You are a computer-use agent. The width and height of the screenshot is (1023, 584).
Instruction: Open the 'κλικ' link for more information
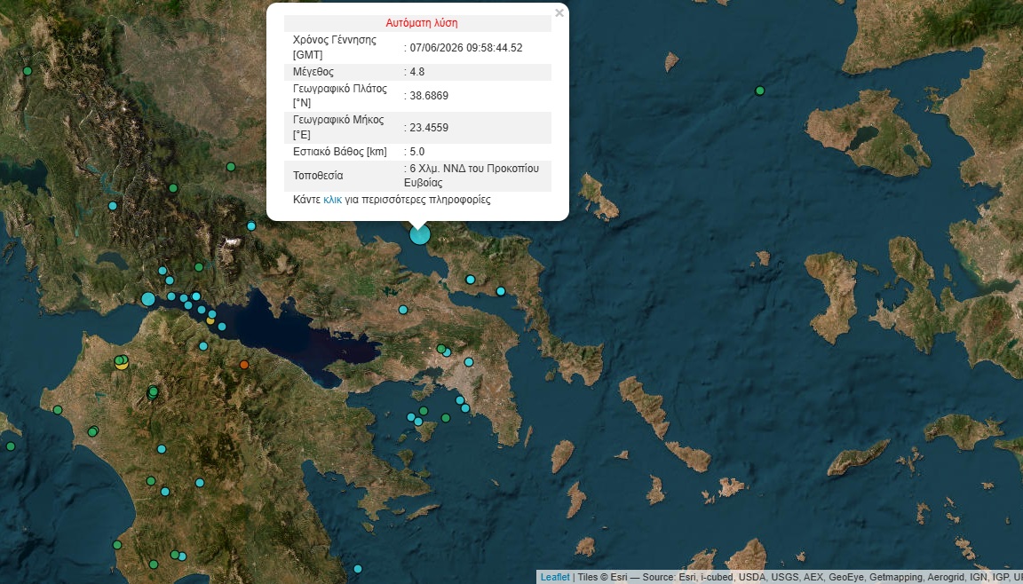(333, 200)
